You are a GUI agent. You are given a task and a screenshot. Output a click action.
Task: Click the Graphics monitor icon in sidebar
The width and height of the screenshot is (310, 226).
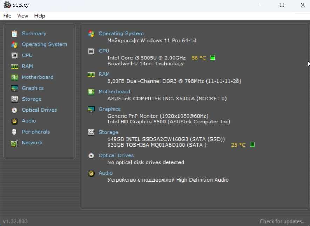14,88
